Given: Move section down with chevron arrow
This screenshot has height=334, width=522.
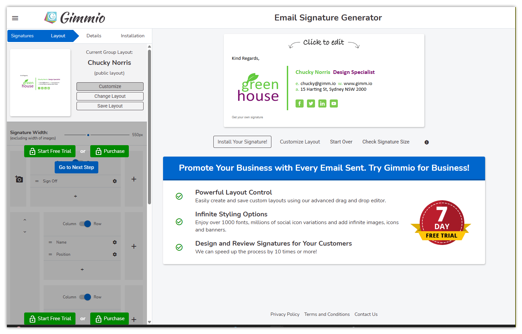Looking at the screenshot, I should coord(25,232).
